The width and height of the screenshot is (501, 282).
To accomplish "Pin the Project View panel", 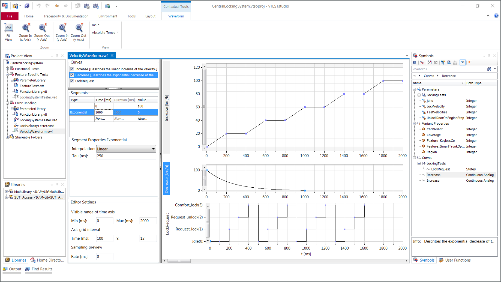I will [x=57, y=56].
